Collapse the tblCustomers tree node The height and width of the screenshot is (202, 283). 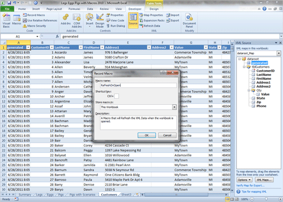tap(244, 67)
